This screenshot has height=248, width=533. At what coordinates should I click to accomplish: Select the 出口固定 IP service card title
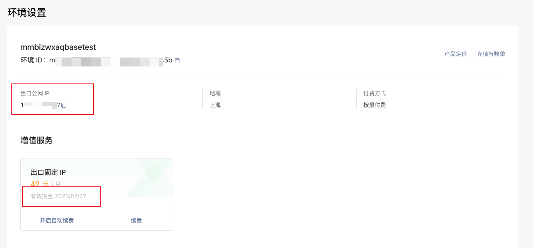click(48, 172)
